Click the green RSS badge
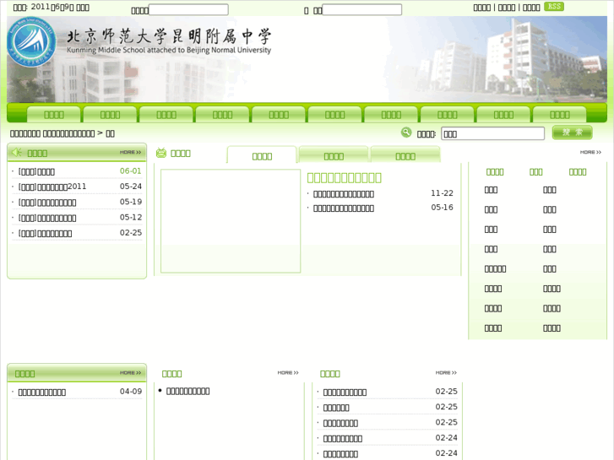The image size is (614, 460). [x=554, y=6]
